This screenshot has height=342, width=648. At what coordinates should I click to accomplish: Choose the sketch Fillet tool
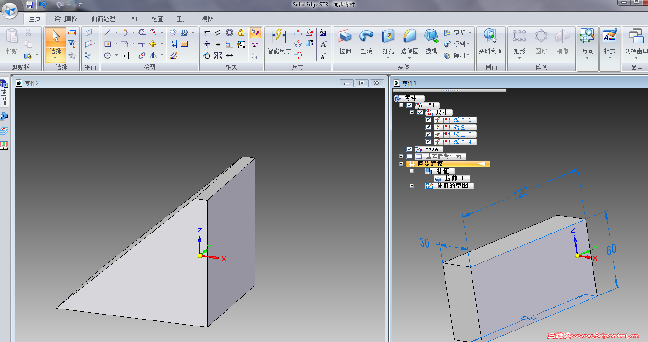(x=125, y=44)
